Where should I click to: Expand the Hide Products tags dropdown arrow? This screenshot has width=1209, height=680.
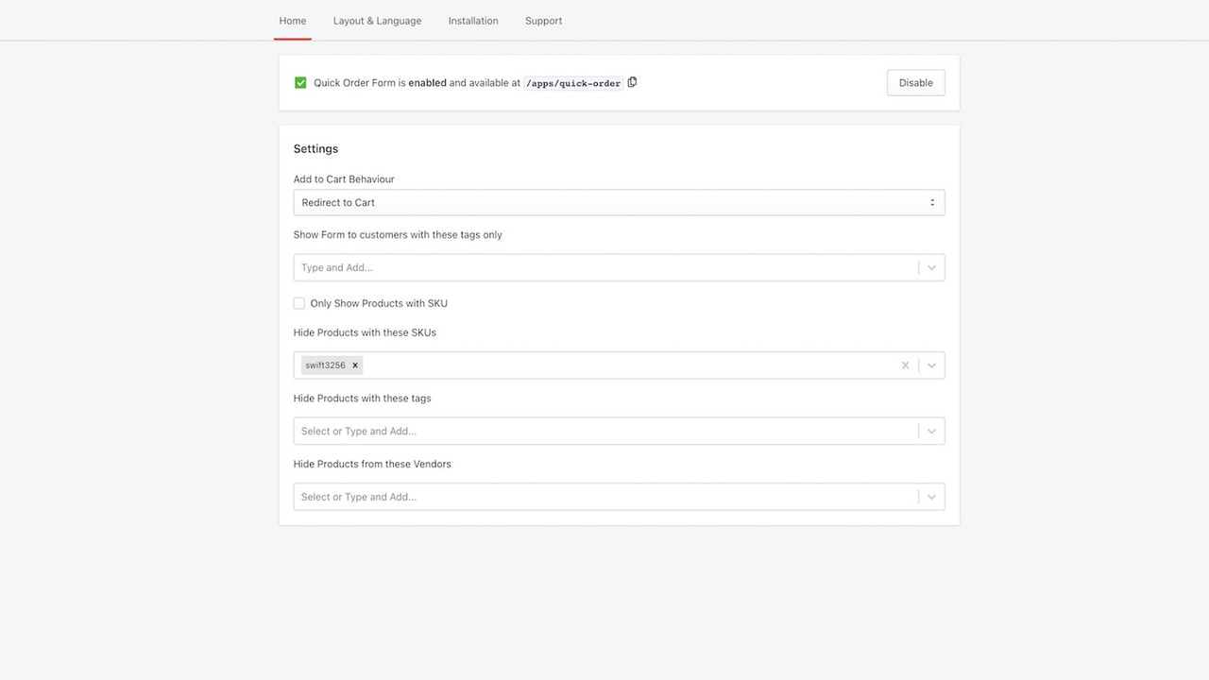coord(931,432)
